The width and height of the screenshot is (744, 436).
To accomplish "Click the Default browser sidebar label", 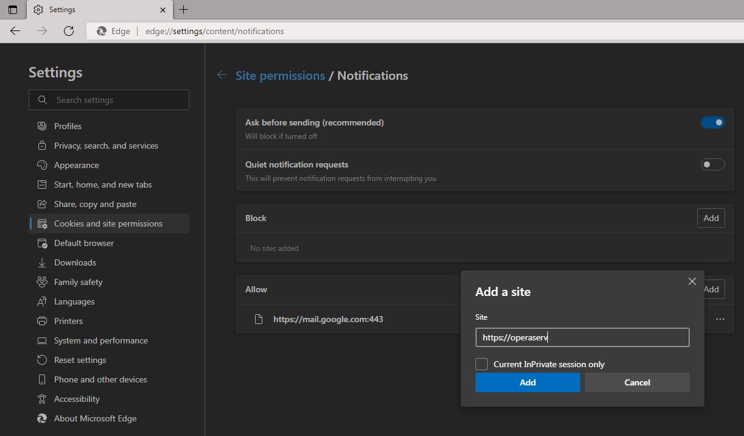I will 84,243.
